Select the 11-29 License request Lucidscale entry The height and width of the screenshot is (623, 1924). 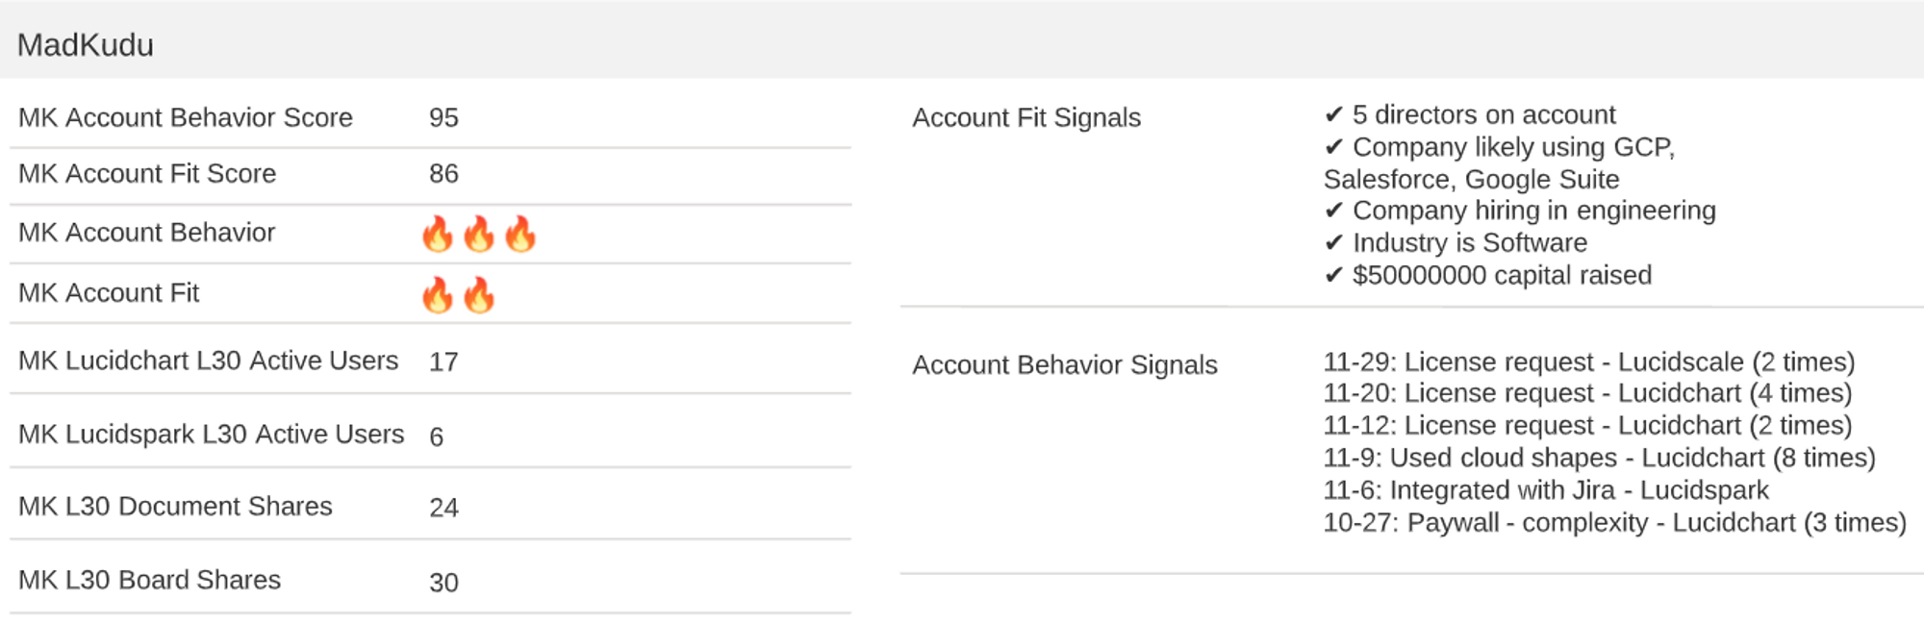tap(1589, 362)
